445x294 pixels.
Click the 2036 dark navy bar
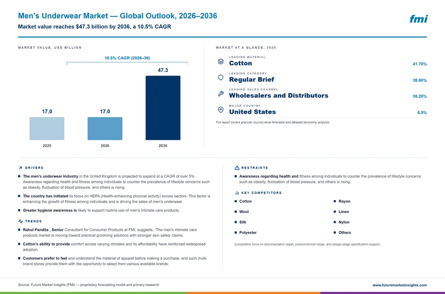163,108
